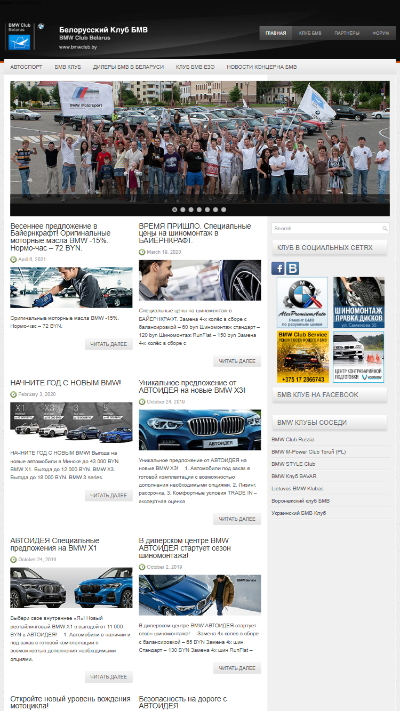This screenshot has height=711, width=400.
Task: Click the February 3, 2020 post date
Action: (37, 394)
